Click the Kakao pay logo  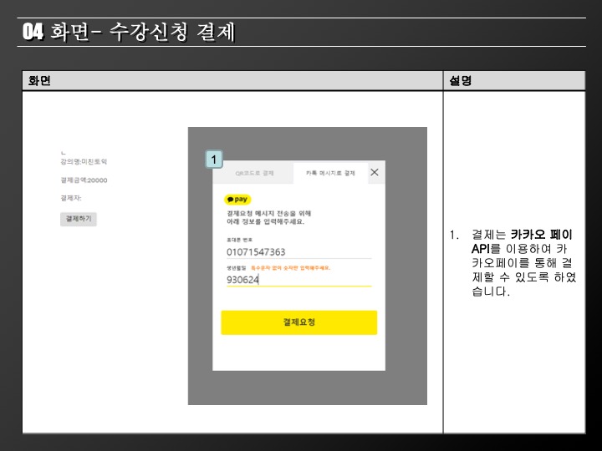tap(237, 200)
